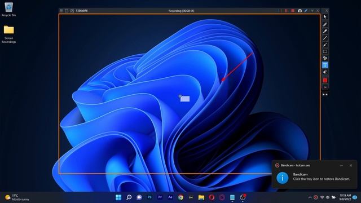Open notification options ellipsis menu
Viewport: 361px width, 203px height.
point(341,165)
